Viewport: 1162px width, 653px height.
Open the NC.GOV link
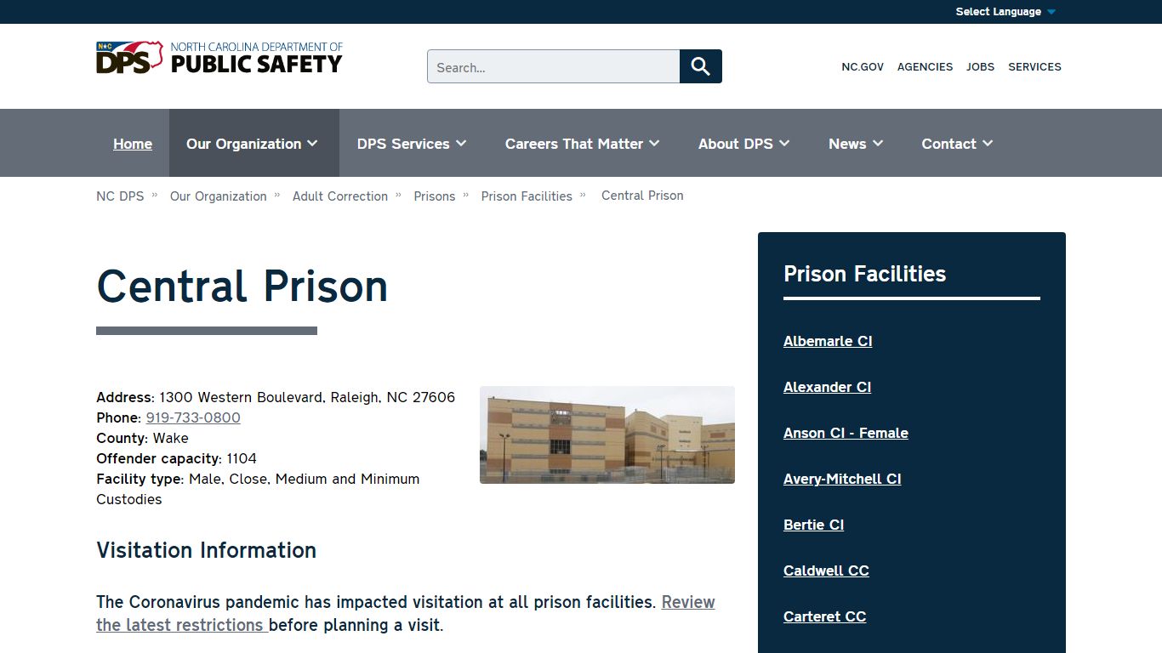[863, 66]
